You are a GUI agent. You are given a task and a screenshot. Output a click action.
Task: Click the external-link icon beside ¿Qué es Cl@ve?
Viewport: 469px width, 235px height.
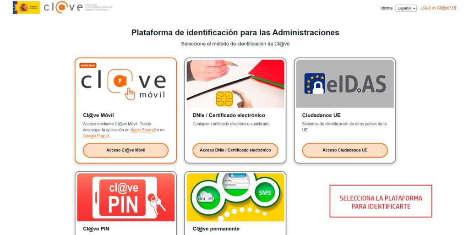[x=454, y=8]
